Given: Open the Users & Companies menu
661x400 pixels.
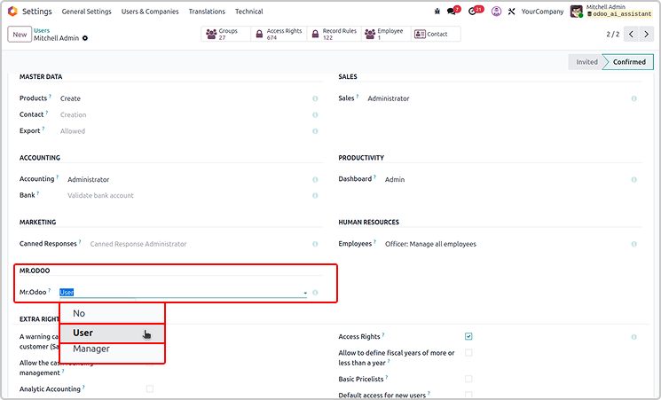Looking at the screenshot, I should pyautogui.click(x=149, y=12).
